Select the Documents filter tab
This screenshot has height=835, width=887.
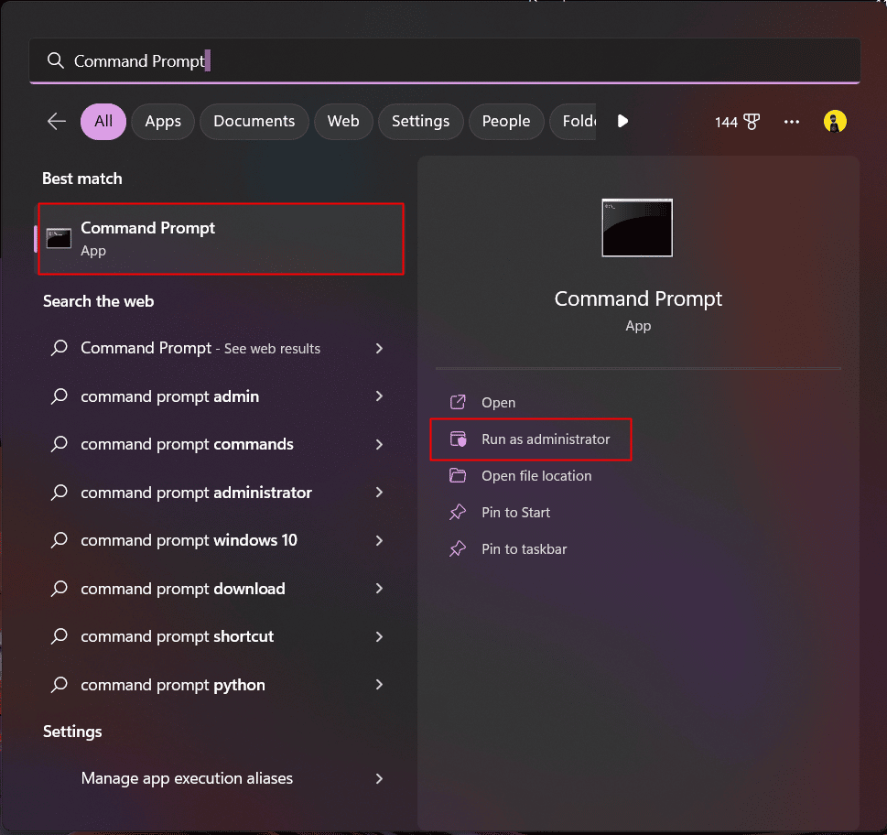tap(254, 122)
